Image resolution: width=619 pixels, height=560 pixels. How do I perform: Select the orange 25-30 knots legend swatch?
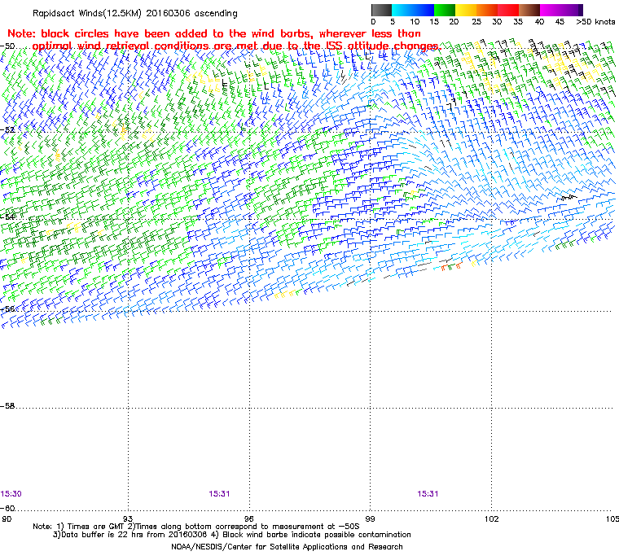point(487,10)
